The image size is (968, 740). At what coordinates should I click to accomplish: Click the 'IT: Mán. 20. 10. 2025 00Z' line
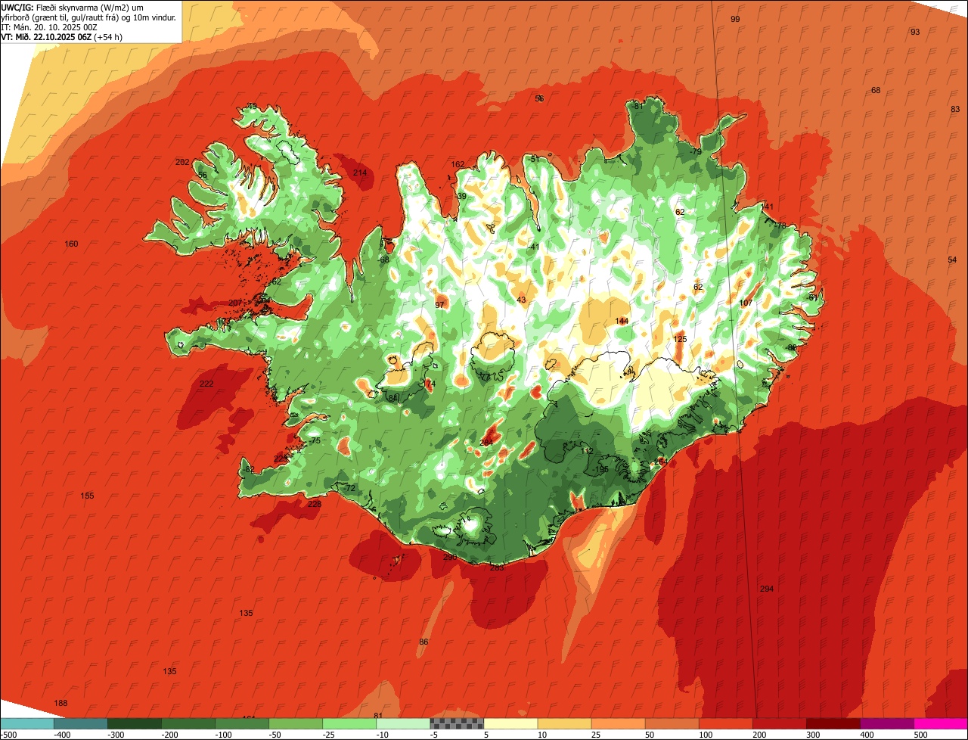[50, 26]
